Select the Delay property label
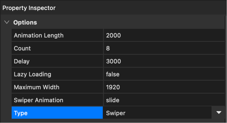The width and height of the screenshot is (227, 123). coord(57,61)
